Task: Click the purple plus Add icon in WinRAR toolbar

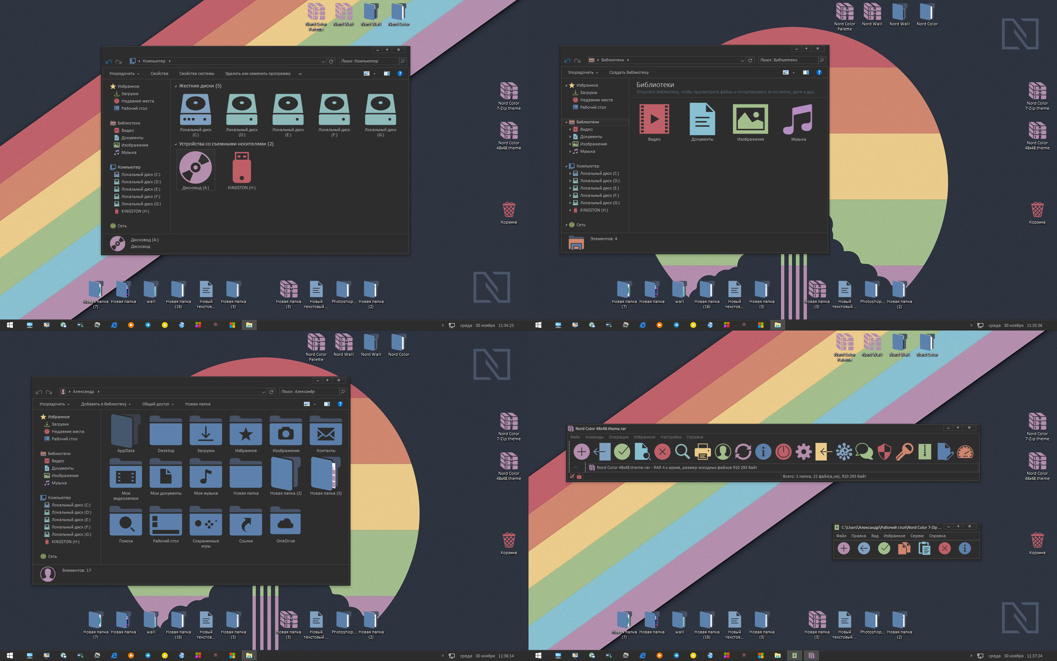Action: coord(581,452)
